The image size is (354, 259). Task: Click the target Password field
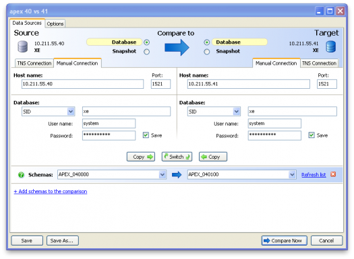coord(274,136)
